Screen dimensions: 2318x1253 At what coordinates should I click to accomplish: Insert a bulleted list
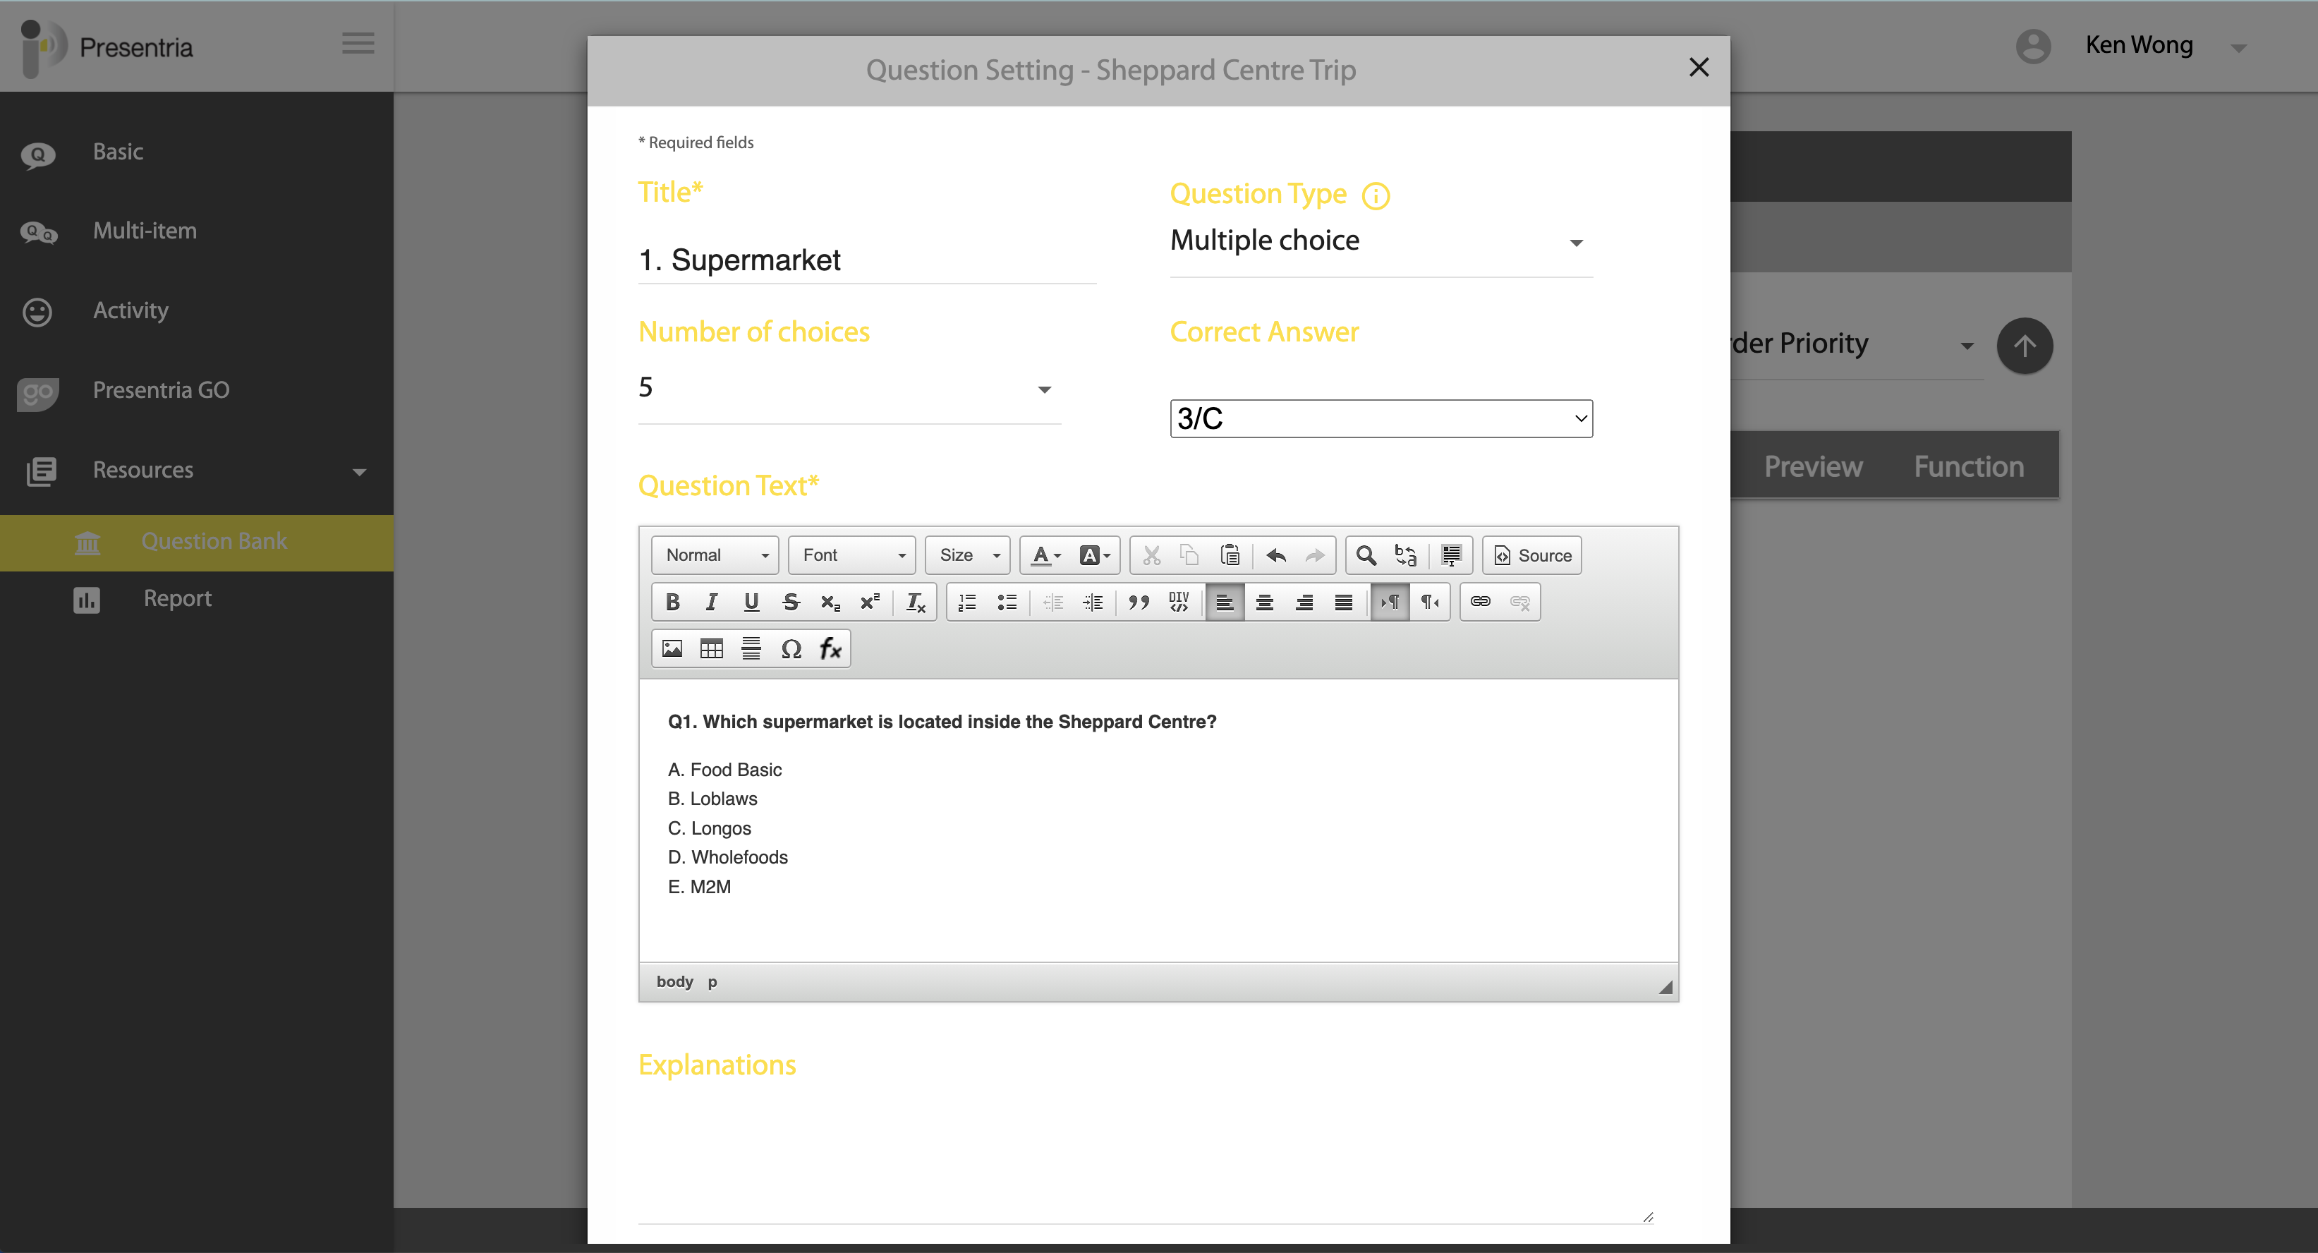1007,603
